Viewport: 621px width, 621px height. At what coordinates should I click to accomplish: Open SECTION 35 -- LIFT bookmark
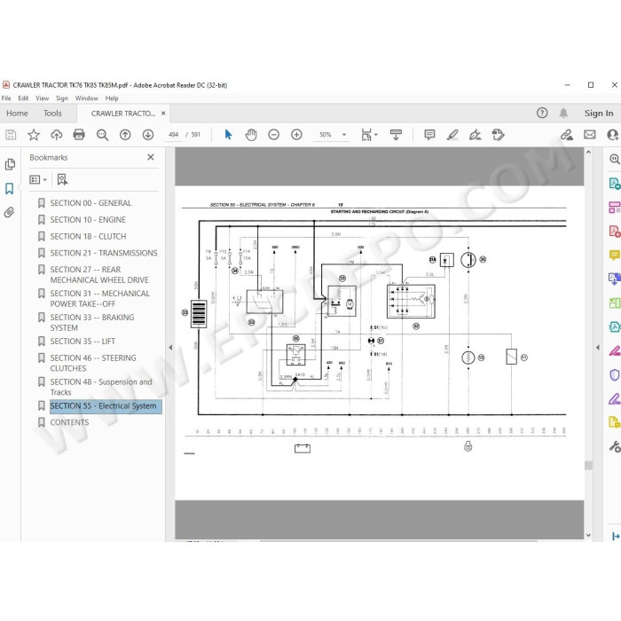[83, 342]
